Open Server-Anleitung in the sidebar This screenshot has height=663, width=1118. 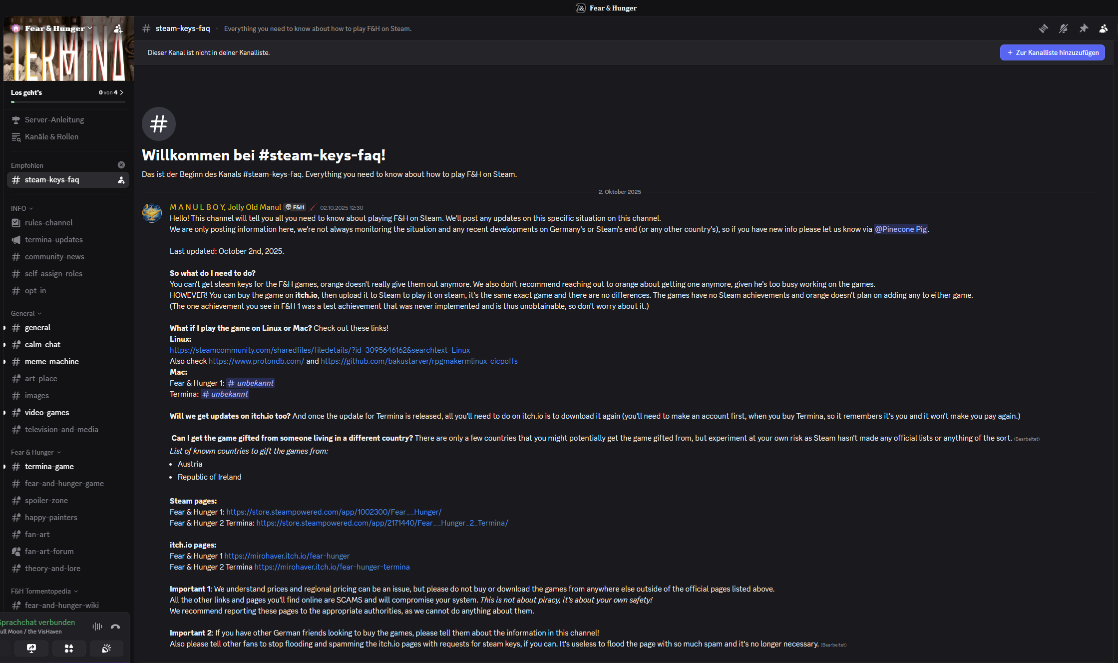[54, 120]
